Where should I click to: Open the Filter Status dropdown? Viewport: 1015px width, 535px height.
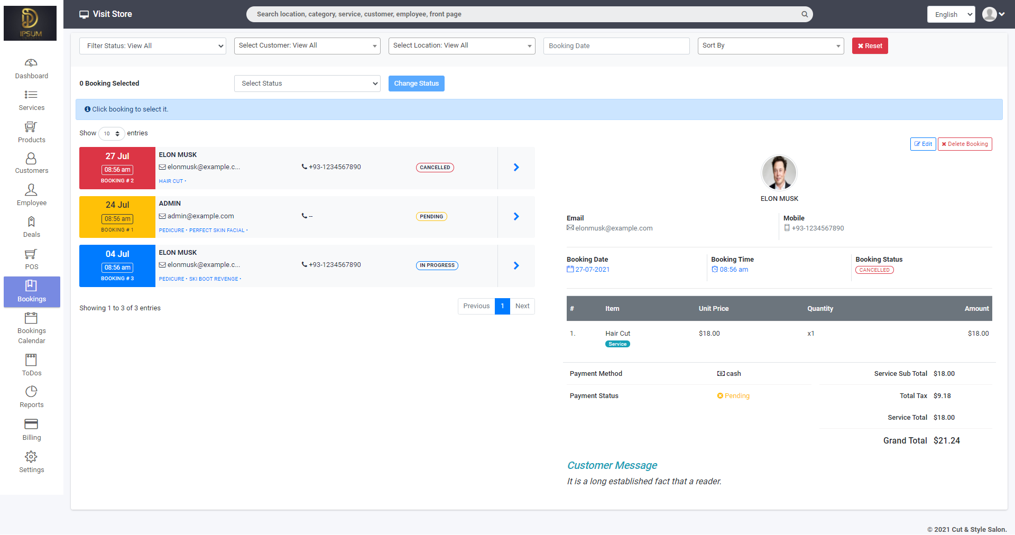(x=152, y=46)
